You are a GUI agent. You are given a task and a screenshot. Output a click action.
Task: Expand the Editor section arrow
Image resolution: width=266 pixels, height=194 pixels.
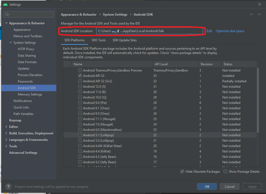pyautogui.click(x=6, y=127)
